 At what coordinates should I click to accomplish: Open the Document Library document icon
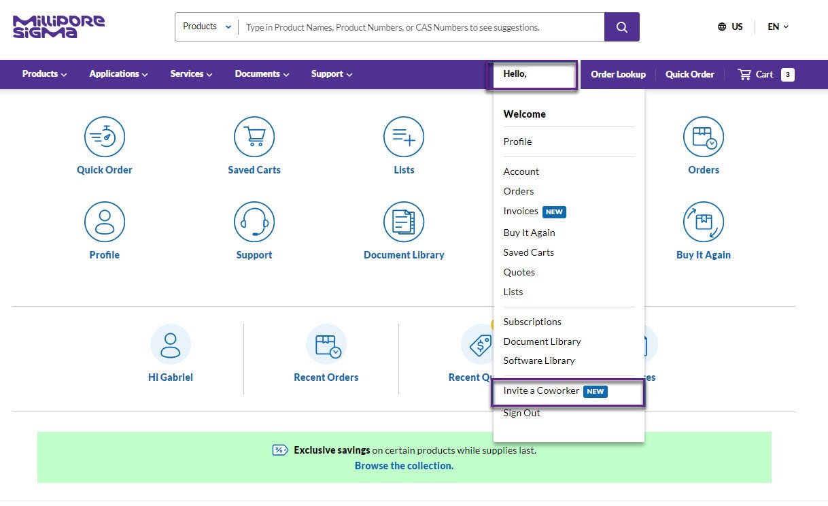pos(404,221)
